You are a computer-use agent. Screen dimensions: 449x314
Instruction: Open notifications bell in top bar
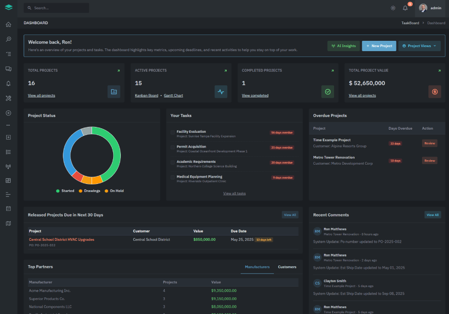[405, 8]
